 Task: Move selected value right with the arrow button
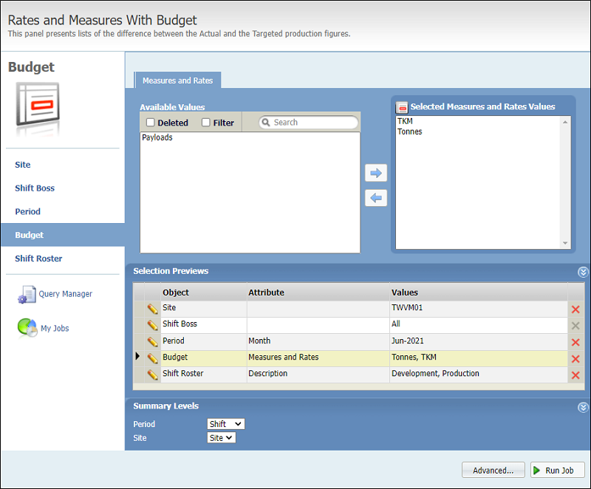[x=376, y=173]
